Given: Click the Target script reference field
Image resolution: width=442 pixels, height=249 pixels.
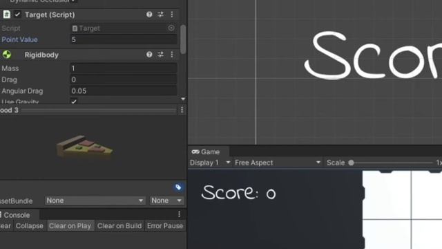Looking at the screenshot, I should pos(123,28).
